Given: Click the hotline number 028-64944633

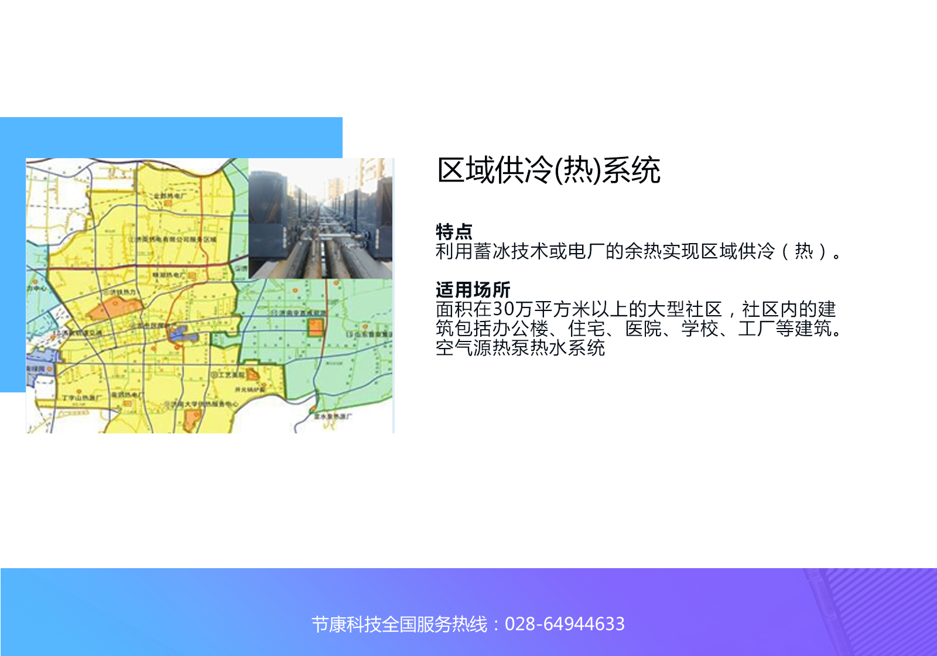Looking at the screenshot, I should (565, 624).
